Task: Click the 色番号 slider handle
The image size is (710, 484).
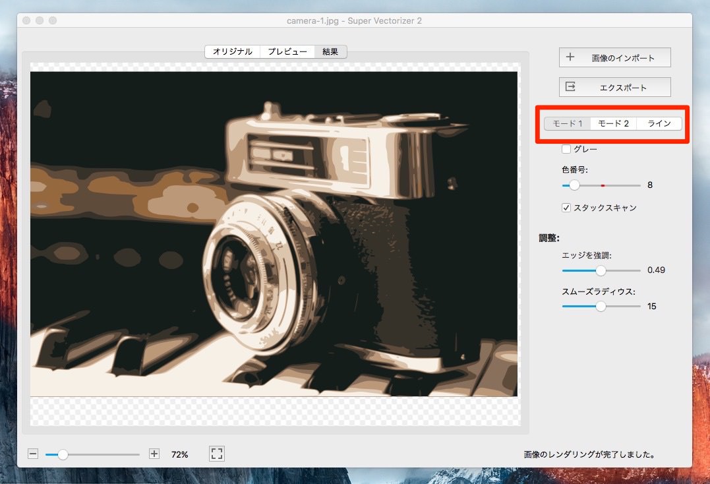Action: 574,185
